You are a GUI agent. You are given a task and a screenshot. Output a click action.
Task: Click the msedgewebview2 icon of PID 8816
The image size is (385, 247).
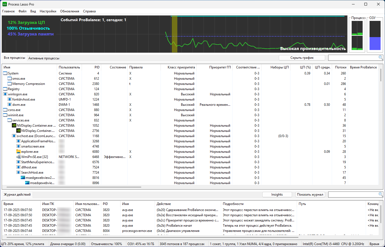tap(23, 178)
